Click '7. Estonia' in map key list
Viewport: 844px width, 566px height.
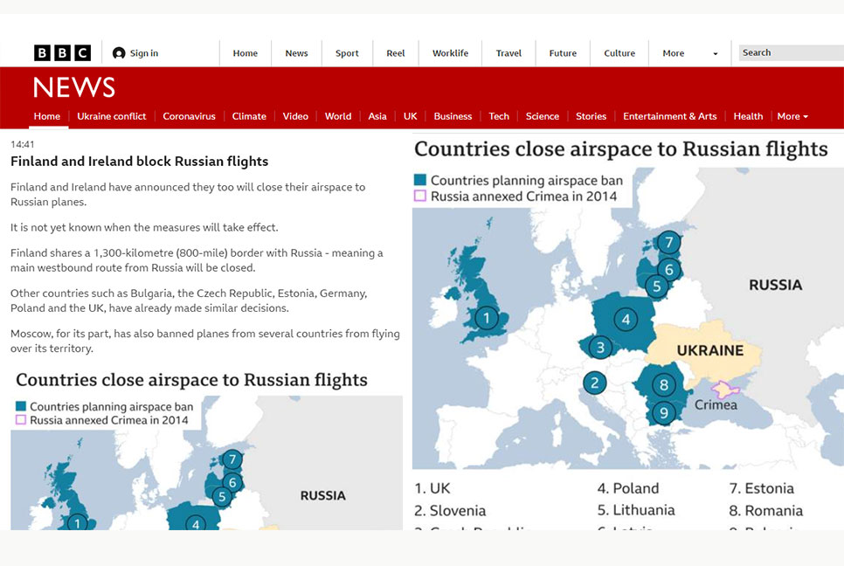coord(762,488)
